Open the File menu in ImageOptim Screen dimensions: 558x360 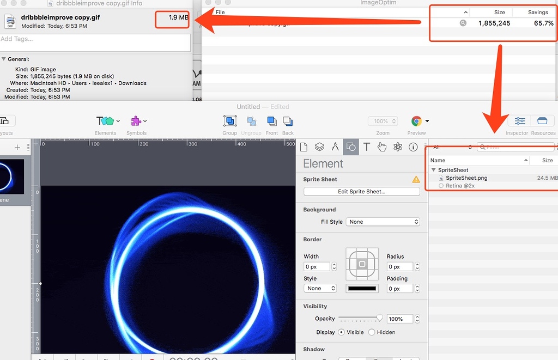click(x=220, y=12)
